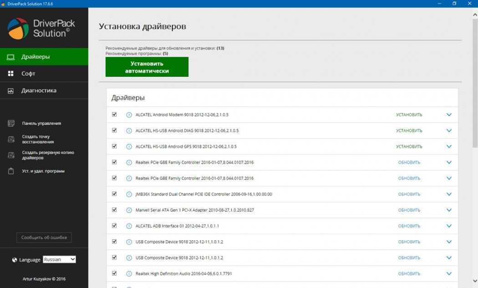Uncheck Marvell Serial ATA Gen 1 PCI-X Adapter
478x288 pixels.
click(x=114, y=210)
